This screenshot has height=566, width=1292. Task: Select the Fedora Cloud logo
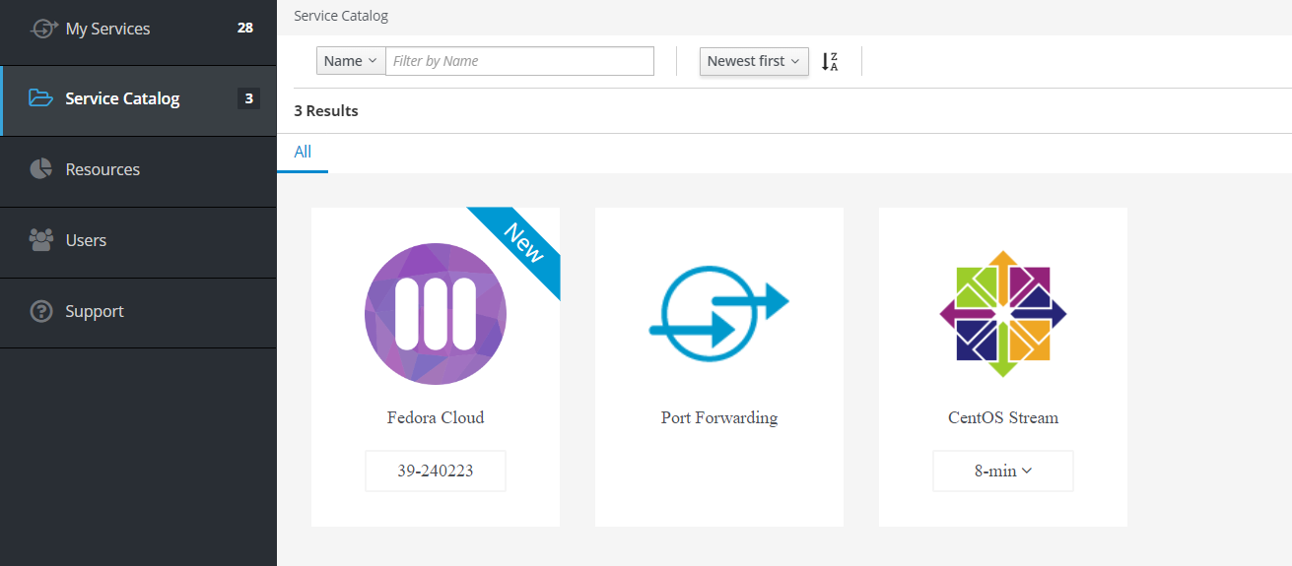tap(435, 313)
